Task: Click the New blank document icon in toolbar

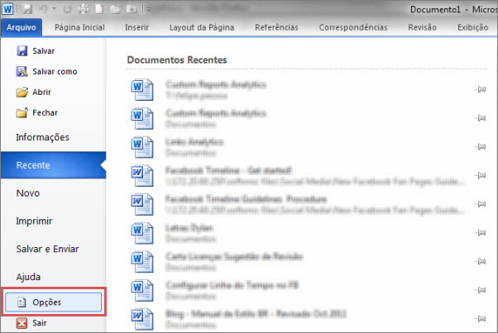Action: (99, 9)
